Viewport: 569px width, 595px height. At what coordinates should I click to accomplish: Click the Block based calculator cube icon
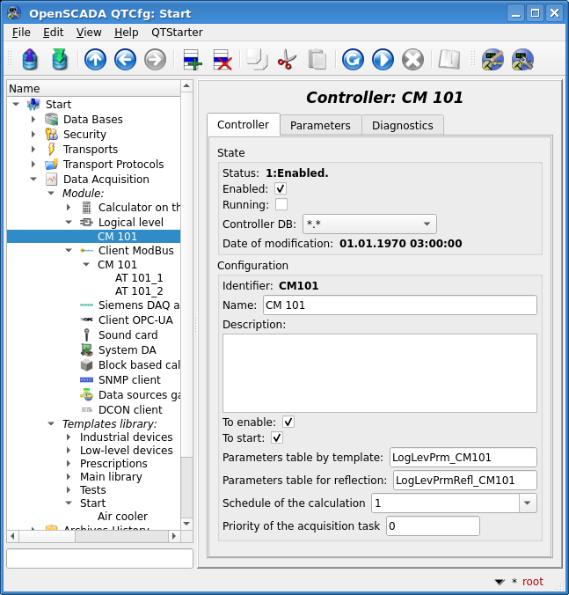86,364
